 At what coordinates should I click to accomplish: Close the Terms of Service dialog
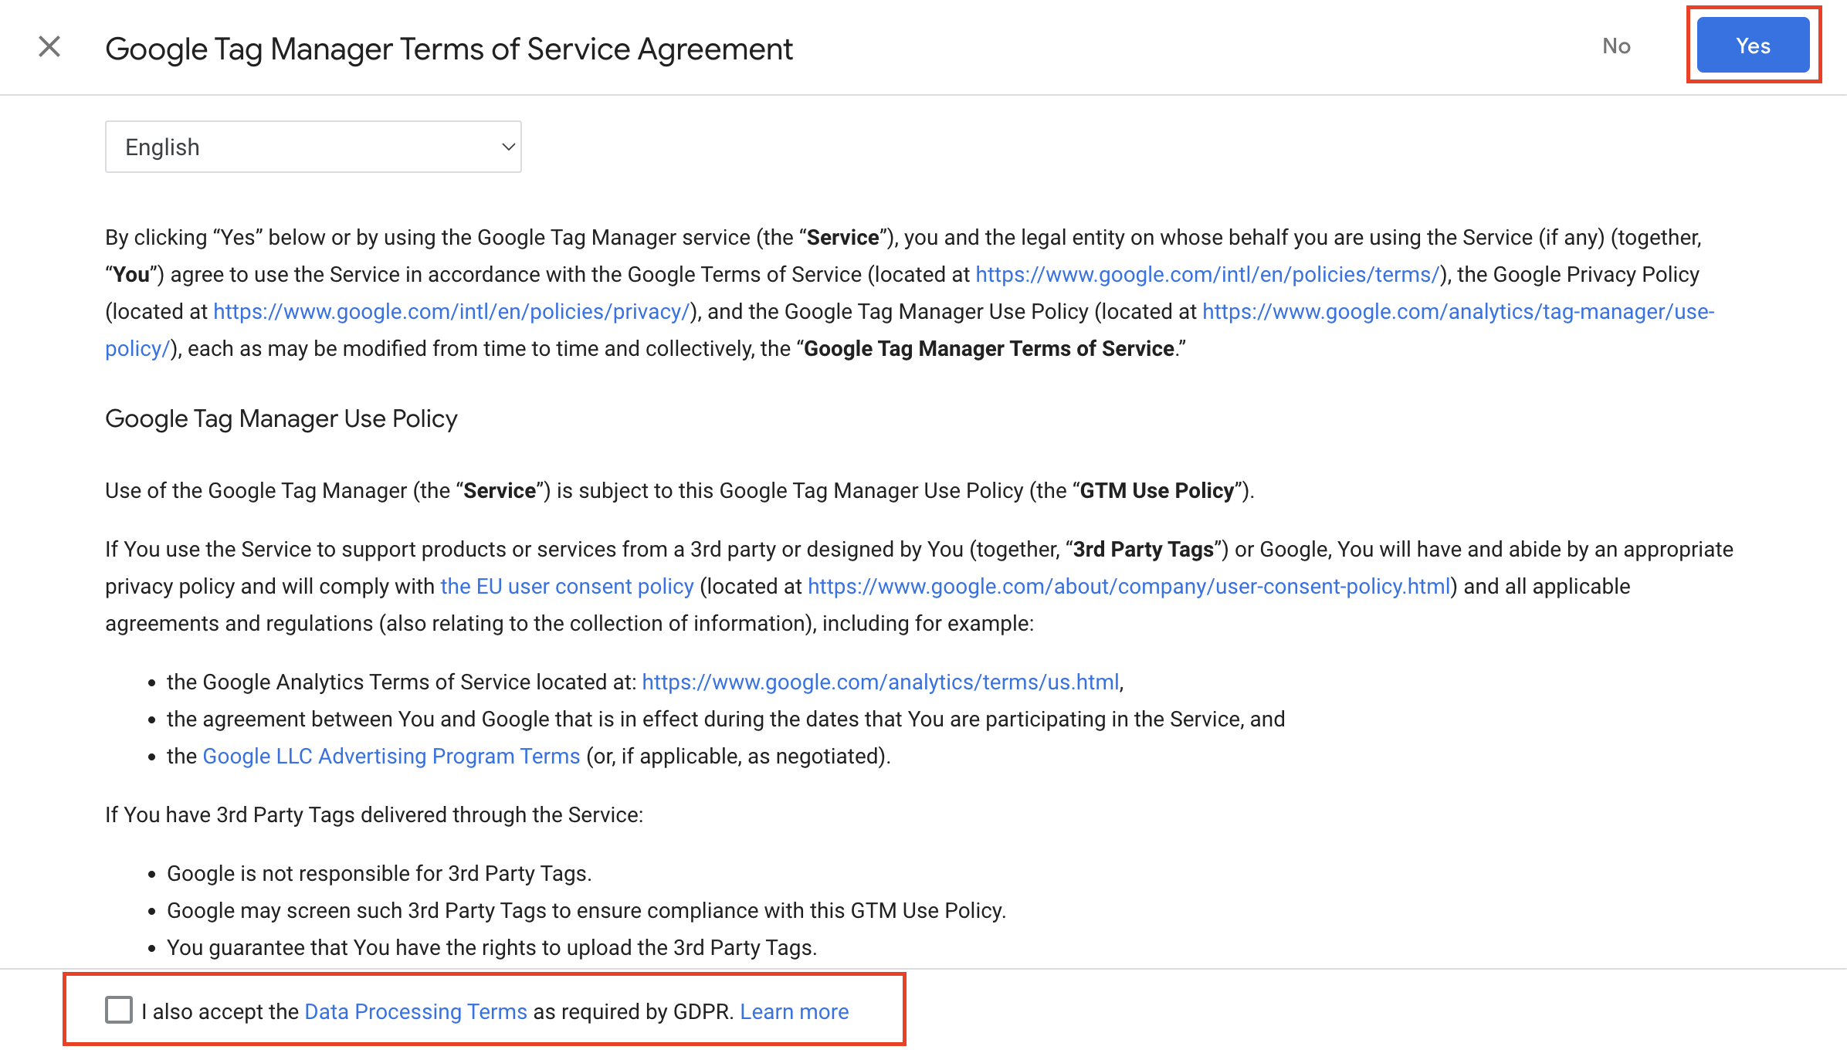(49, 47)
